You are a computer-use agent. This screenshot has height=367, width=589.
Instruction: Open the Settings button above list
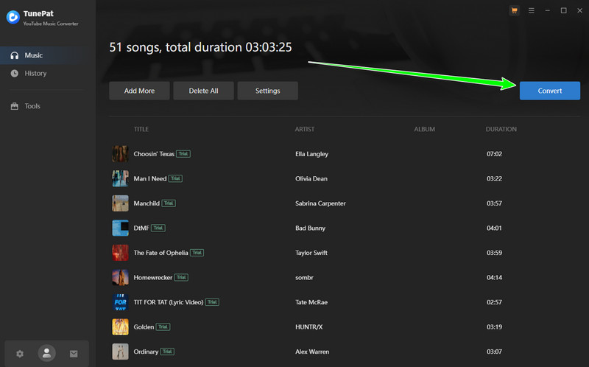click(268, 91)
